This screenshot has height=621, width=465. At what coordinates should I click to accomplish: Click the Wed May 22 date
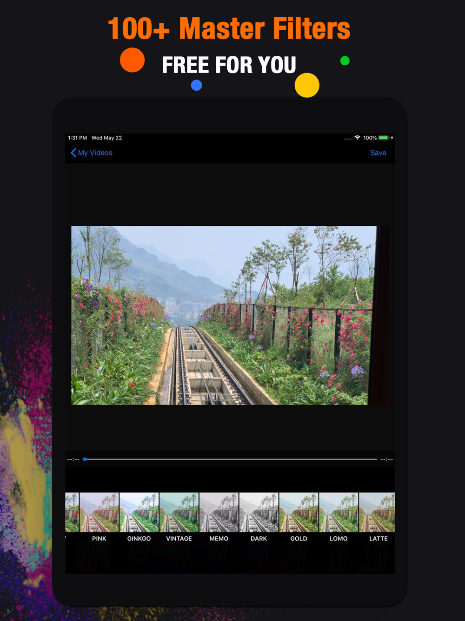[106, 138]
